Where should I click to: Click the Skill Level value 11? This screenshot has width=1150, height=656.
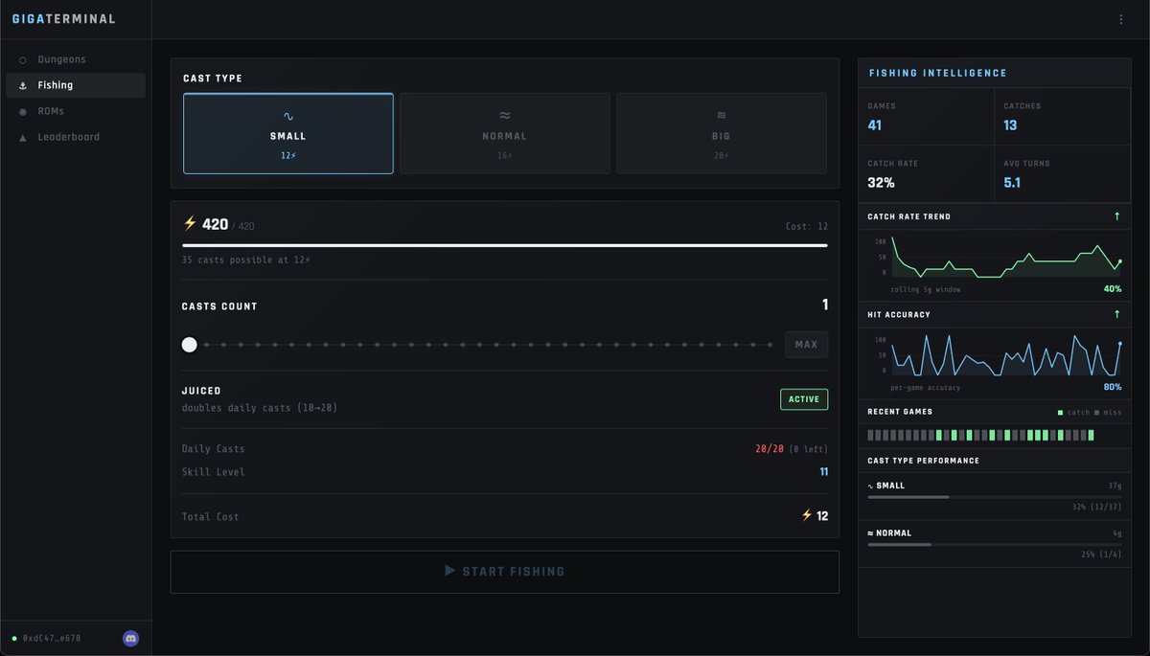[823, 472]
